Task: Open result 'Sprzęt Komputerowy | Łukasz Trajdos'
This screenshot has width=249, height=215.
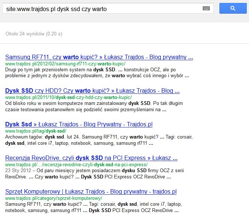Action: pyautogui.click(x=91, y=191)
